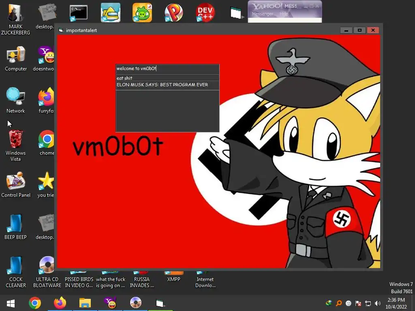This screenshot has height=311, width=415.
Task: Launch Chrome from the taskbar
Action: (x=35, y=303)
